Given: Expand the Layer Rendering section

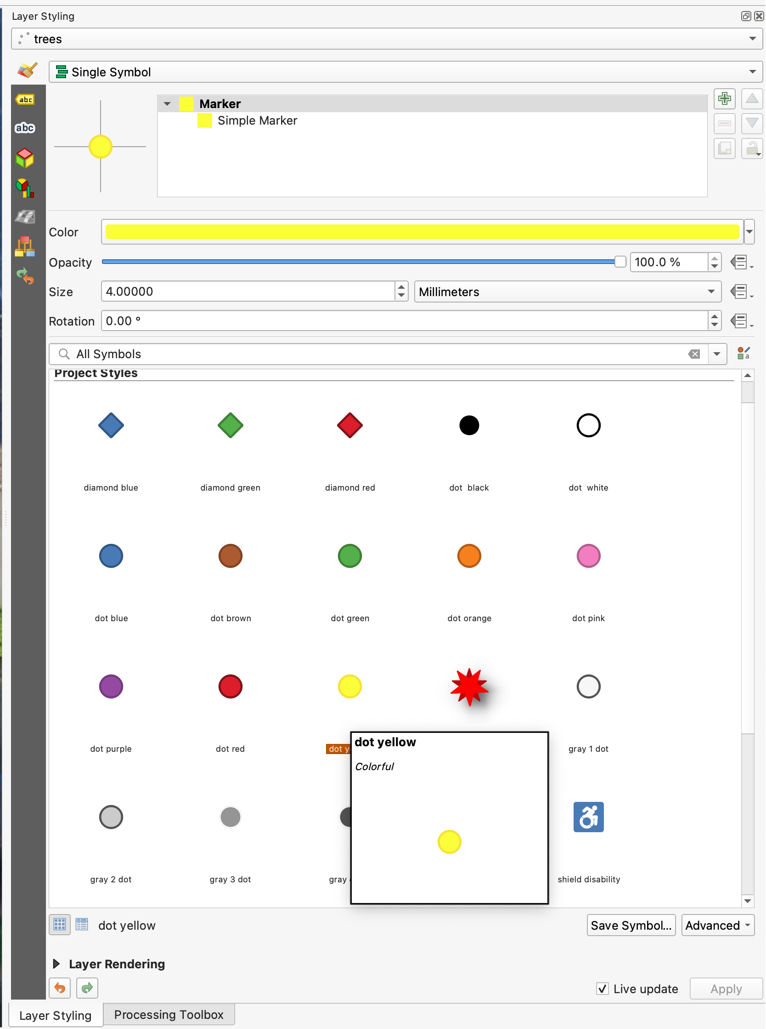Looking at the screenshot, I should pyautogui.click(x=56, y=964).
